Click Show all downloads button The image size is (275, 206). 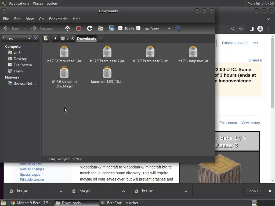(x=254, y=191)
